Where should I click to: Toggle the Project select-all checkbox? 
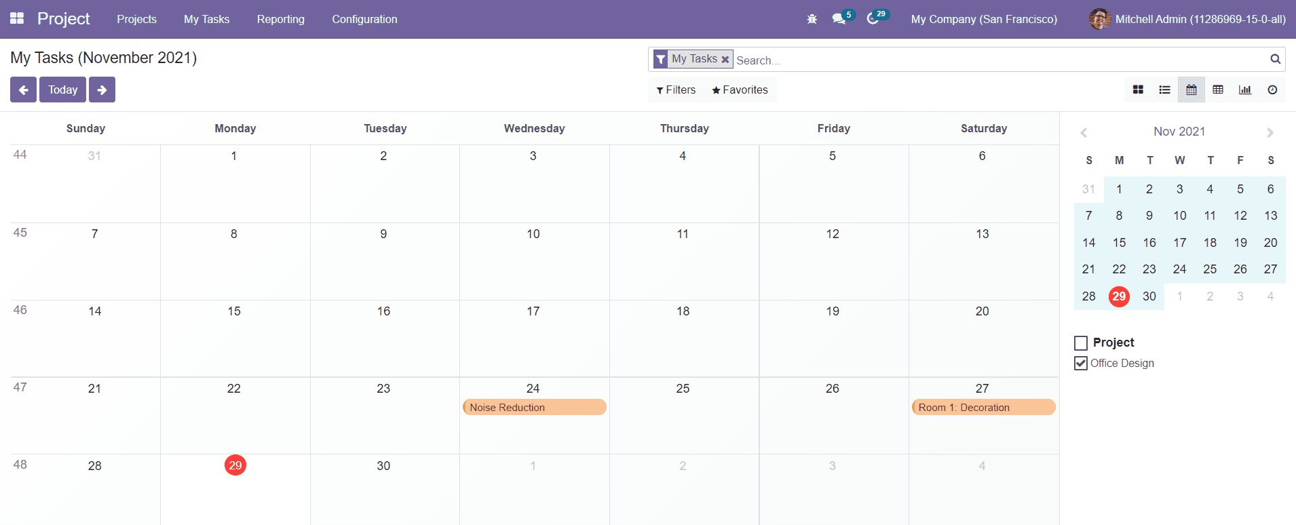pos(1081,343)
